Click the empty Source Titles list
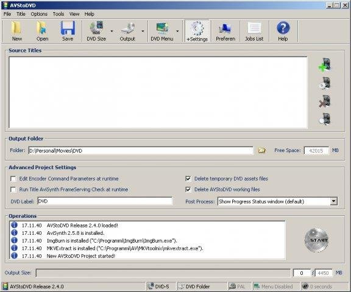Image resolution: width=351 pixels, height=292 pixels. pos(158,92)
